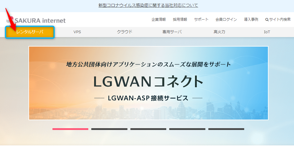Select the 高火力 menu tab
The width and height of the screenshot is (294, 154).
point(219,32)
